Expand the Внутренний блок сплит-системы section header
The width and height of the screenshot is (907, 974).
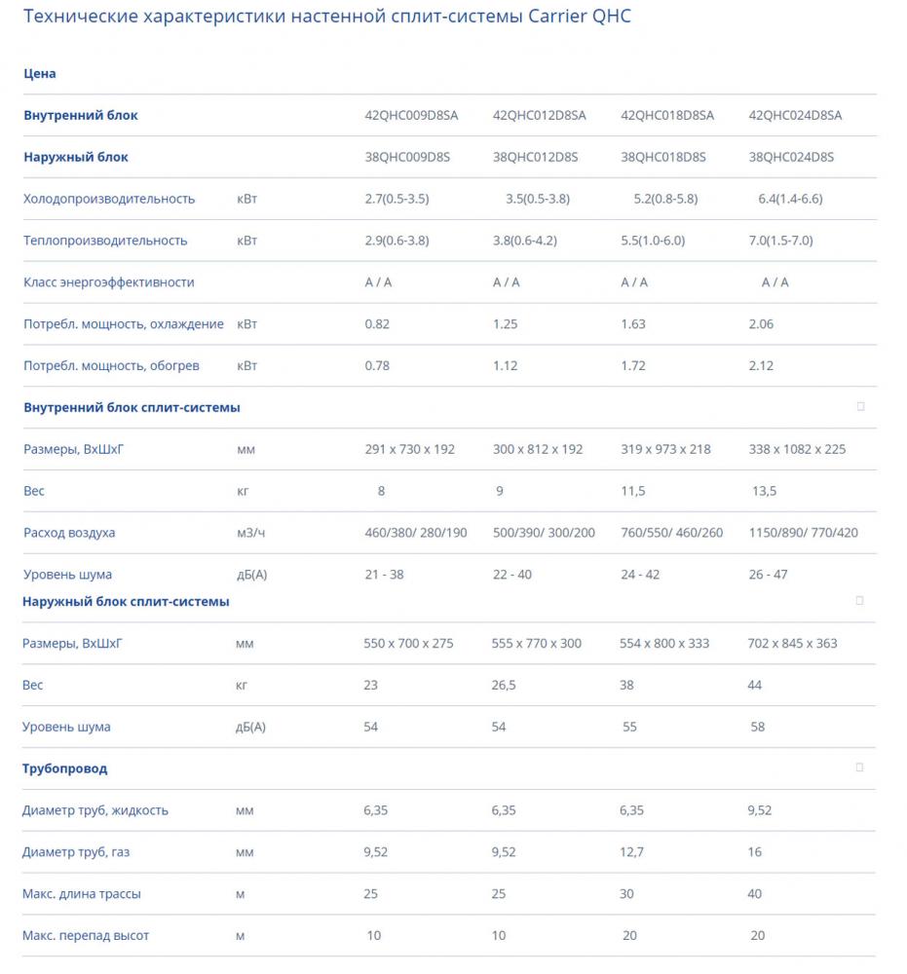tap(132, 407)
